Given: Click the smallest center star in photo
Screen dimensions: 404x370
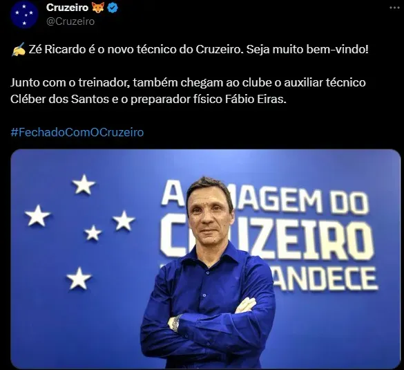Looking at the screenshot, I should pyautogui.click(x=93, y=233).
